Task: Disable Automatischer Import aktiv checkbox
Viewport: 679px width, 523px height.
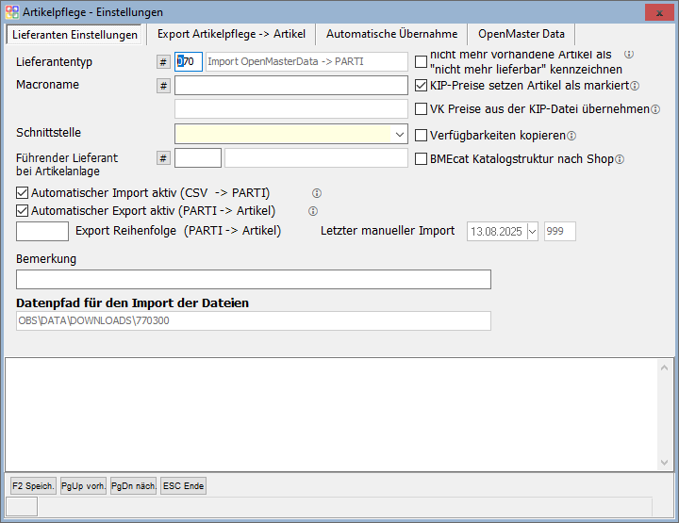Action: [23, 193]
